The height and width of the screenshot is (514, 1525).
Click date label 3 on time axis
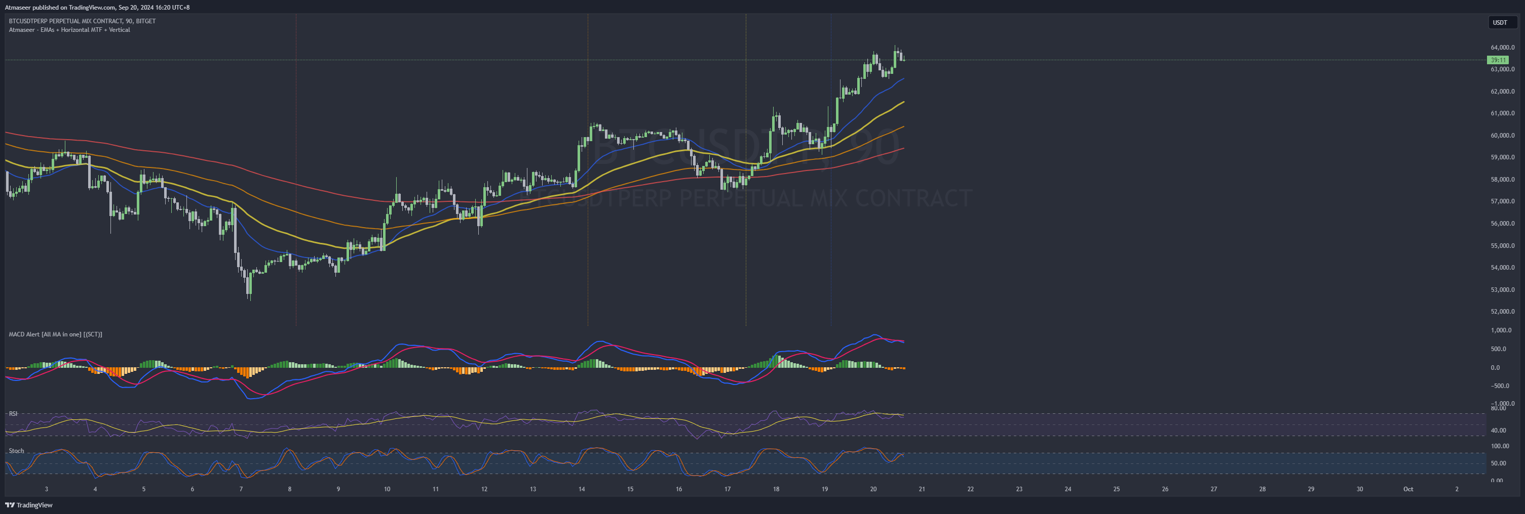coord(47,489)
